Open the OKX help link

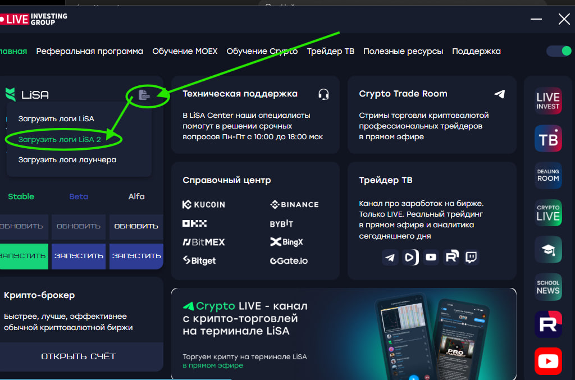[195, 223]
